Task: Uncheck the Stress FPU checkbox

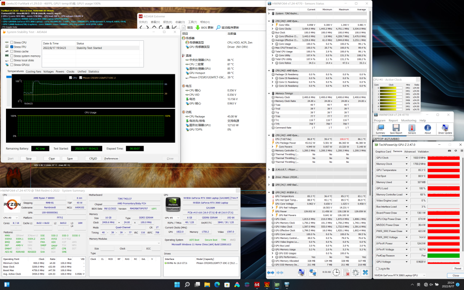Action: click(x=12, y=47)
